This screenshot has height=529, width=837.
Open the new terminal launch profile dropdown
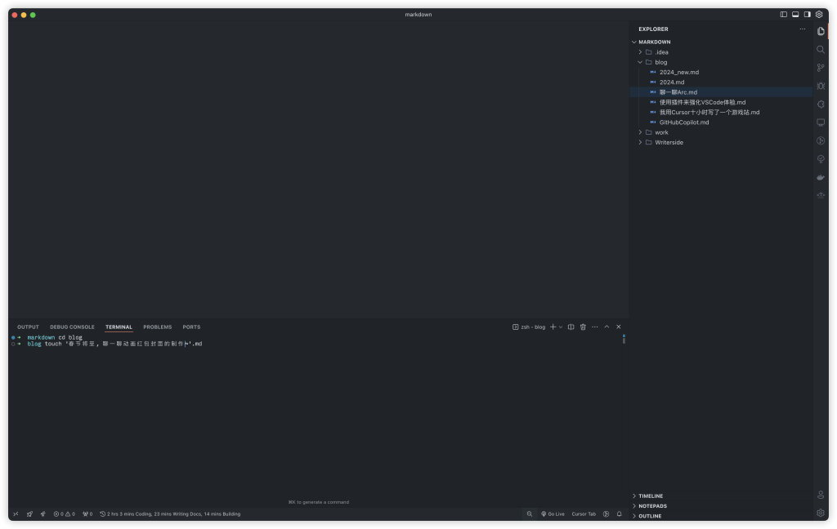pos(561,327)
